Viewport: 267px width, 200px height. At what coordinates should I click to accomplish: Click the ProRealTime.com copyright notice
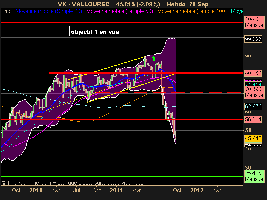pyautogui.click(x=72, y=183)
